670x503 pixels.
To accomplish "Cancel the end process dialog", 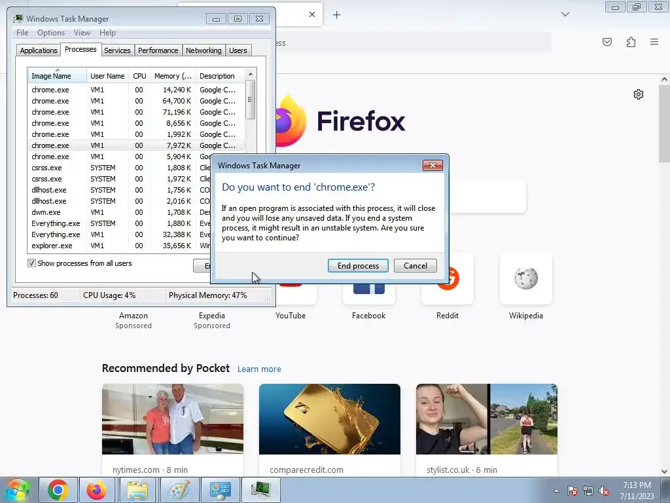I will (415, 266).
